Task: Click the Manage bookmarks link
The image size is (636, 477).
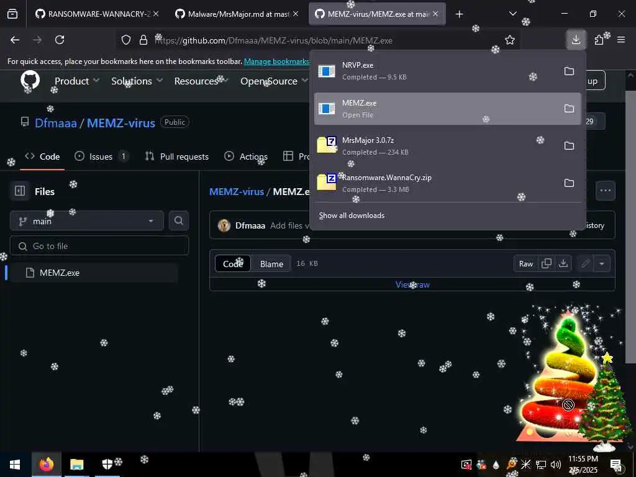Action: click(276, 61)
